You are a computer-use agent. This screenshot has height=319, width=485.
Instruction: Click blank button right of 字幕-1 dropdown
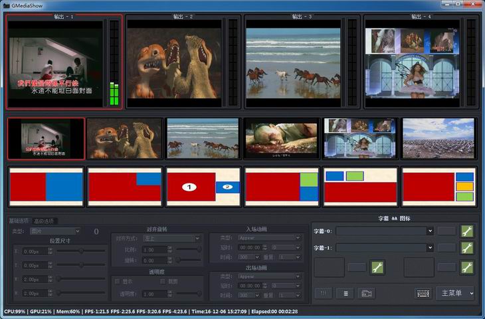(x=447, y=247)
